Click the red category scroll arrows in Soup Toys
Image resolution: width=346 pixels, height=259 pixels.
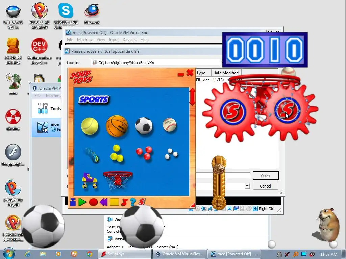pyautogui.click(x=192, y=97)
